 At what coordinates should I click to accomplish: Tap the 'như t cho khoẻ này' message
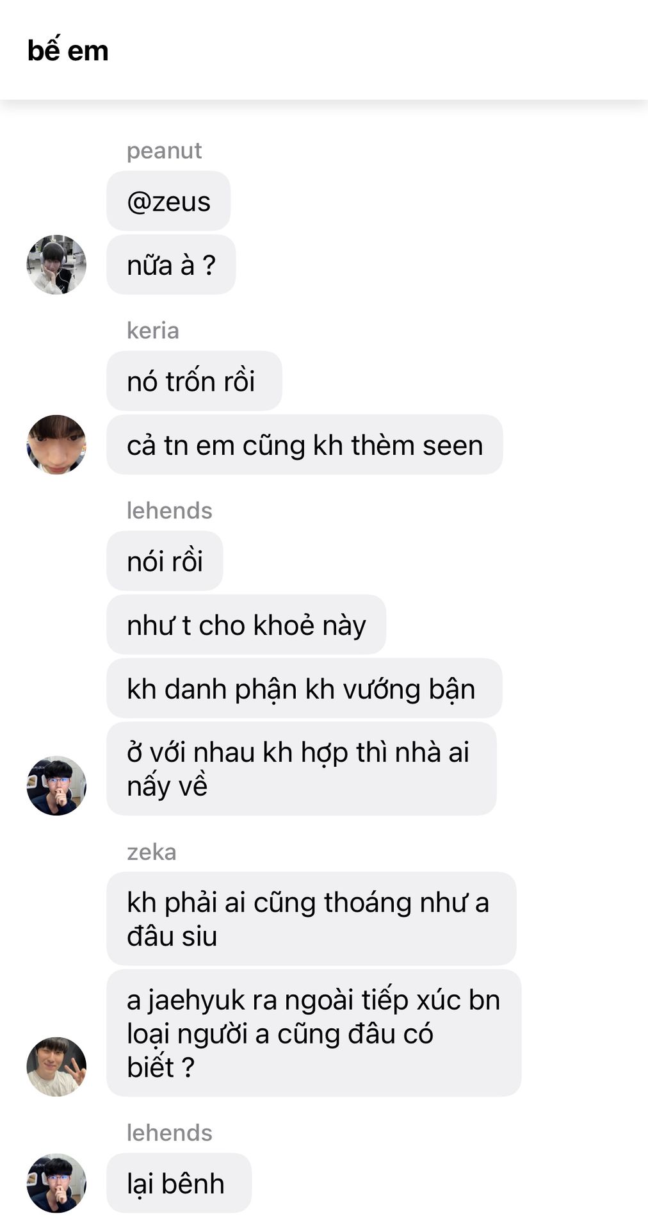[247, 625]
